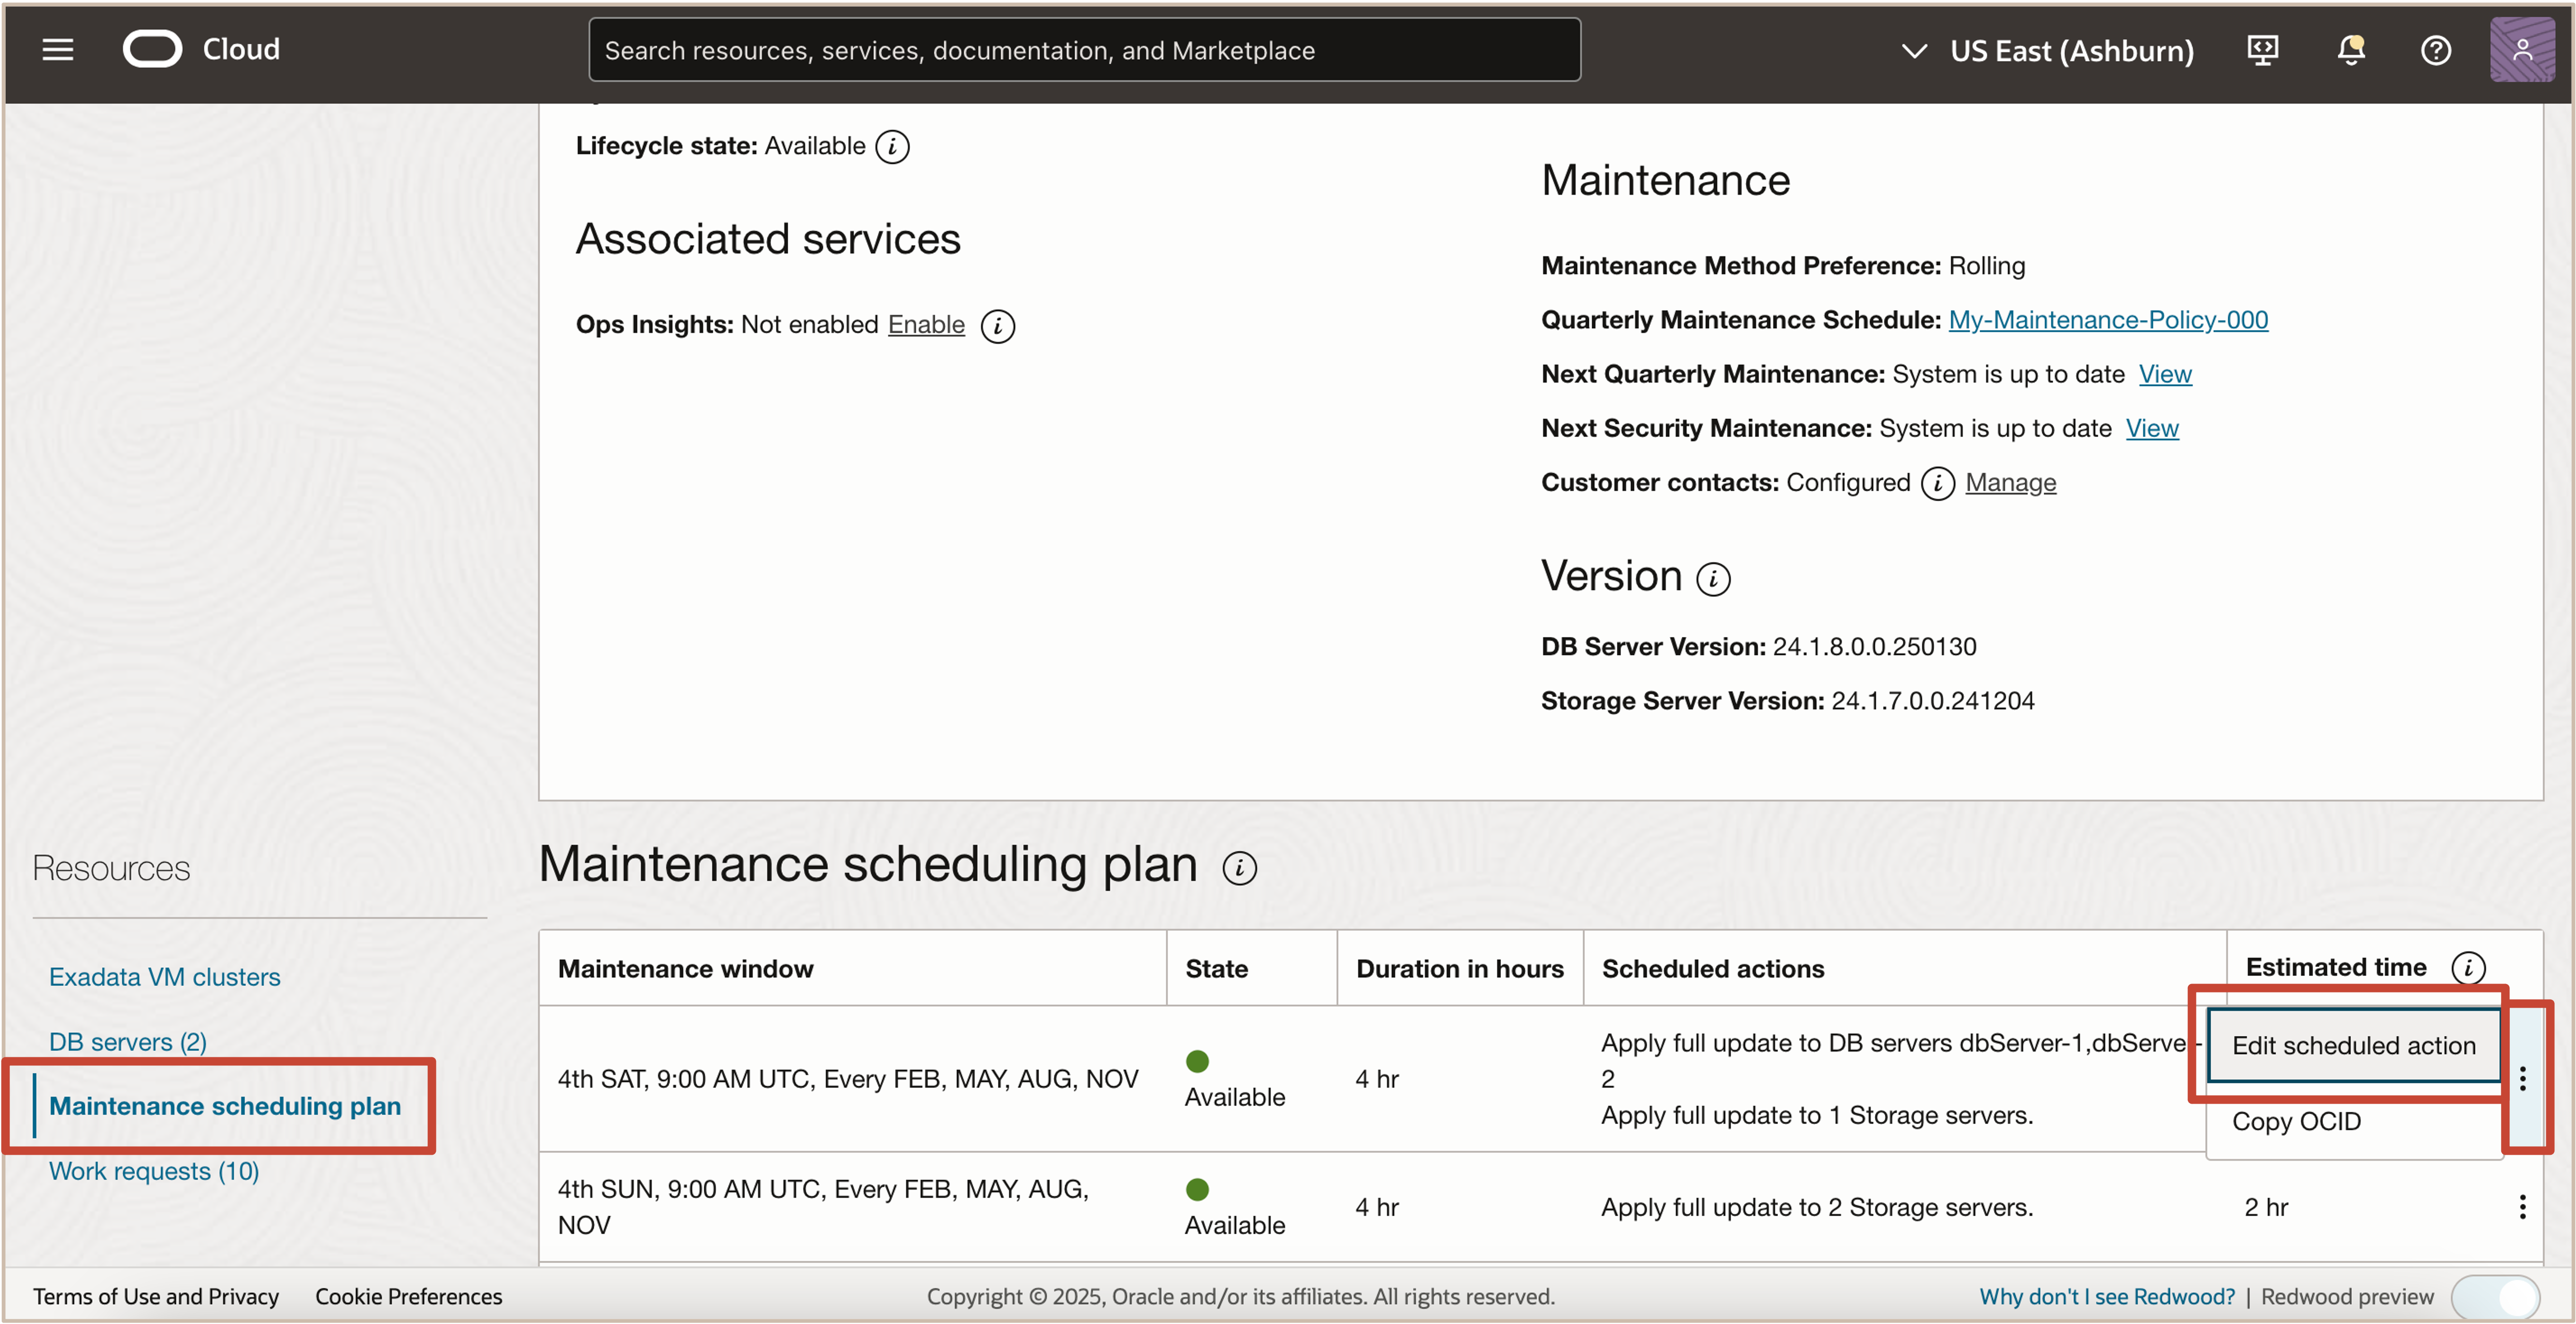This screenshot has height=1324, width=2576.
Task: Enable Ops Insights
Action: click(x=925, y=325)
